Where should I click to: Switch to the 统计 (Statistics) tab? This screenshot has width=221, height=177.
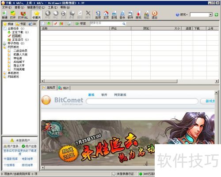click(64, 88)
